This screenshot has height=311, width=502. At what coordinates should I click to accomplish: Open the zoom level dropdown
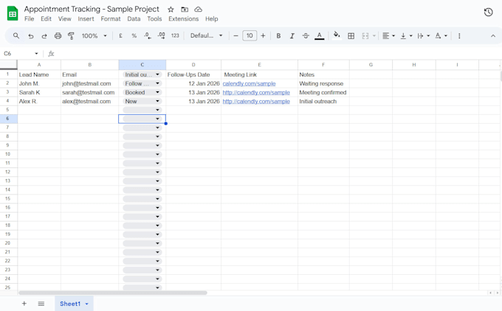(x=94, y=36)
